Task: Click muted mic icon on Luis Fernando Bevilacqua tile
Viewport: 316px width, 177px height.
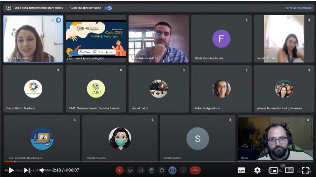Action: click(75, 120)
